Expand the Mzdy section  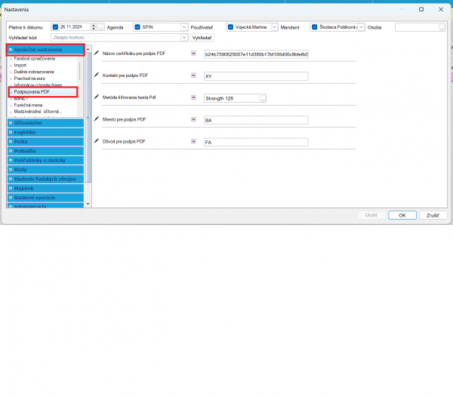point(11,170)
